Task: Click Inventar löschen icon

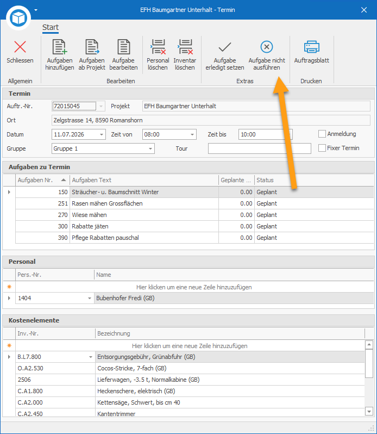Action: click(185, 47)
